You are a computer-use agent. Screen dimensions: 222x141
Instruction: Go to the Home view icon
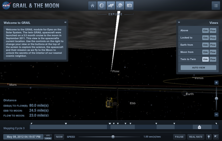[93, 6]
